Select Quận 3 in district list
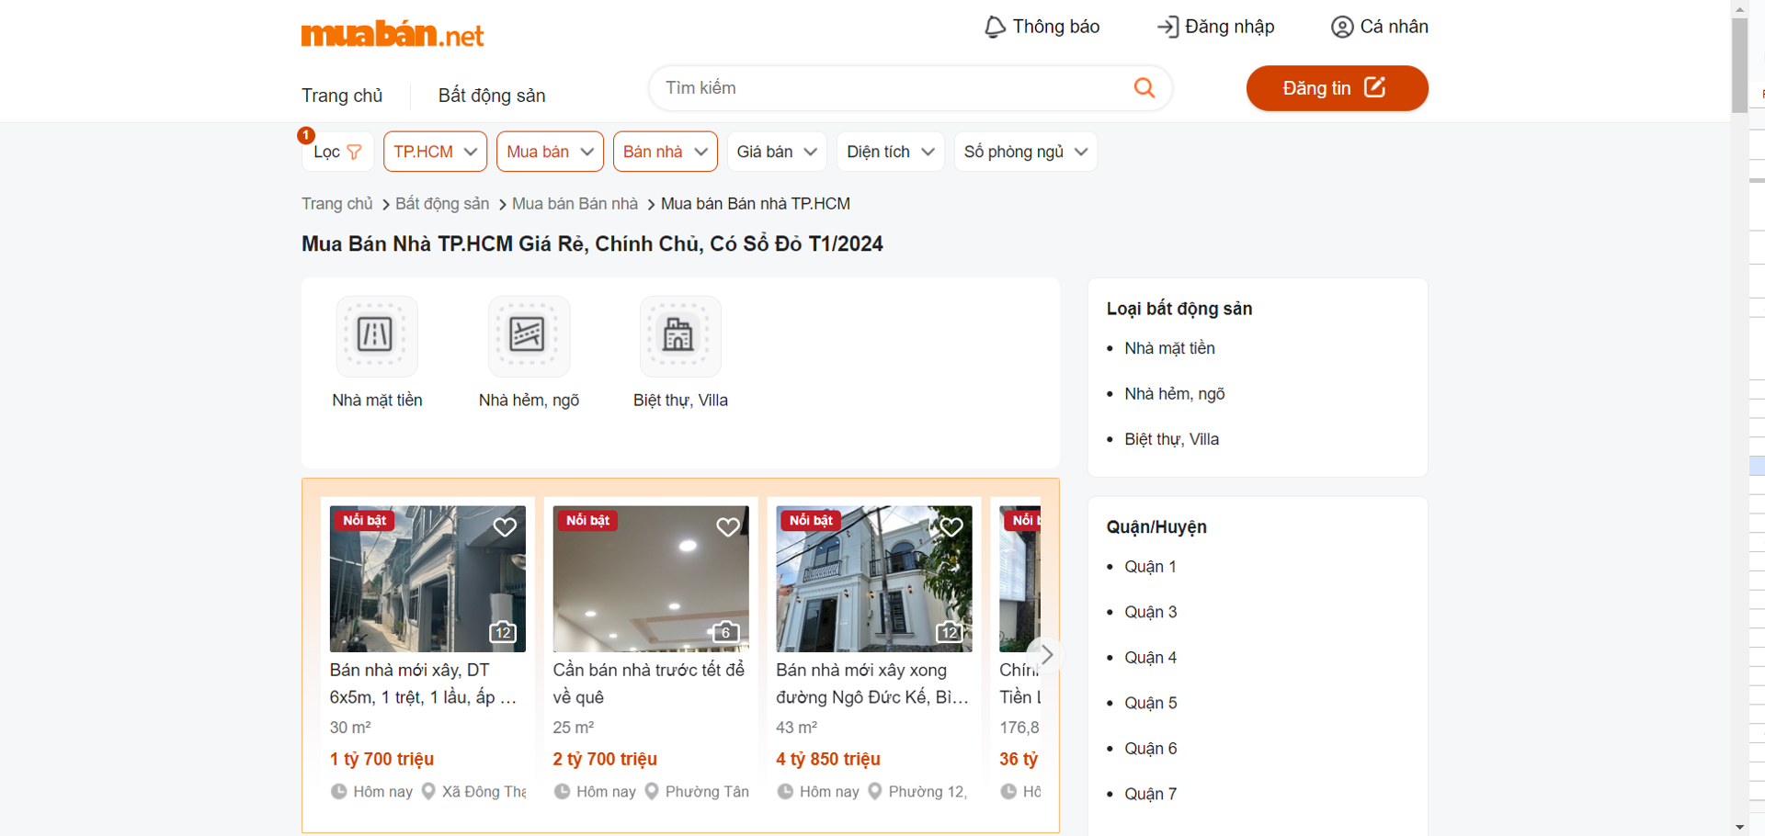The width and height of the screenshot is (1765, 836). click(1150, 612)
